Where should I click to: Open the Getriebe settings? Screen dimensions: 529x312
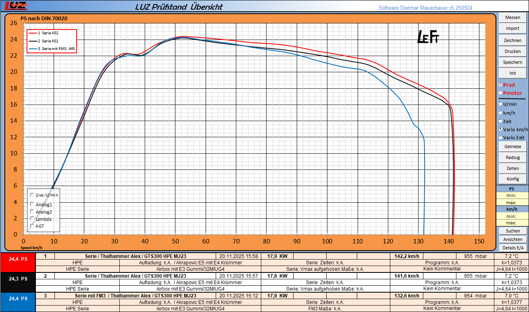click(x=512, y=147)
